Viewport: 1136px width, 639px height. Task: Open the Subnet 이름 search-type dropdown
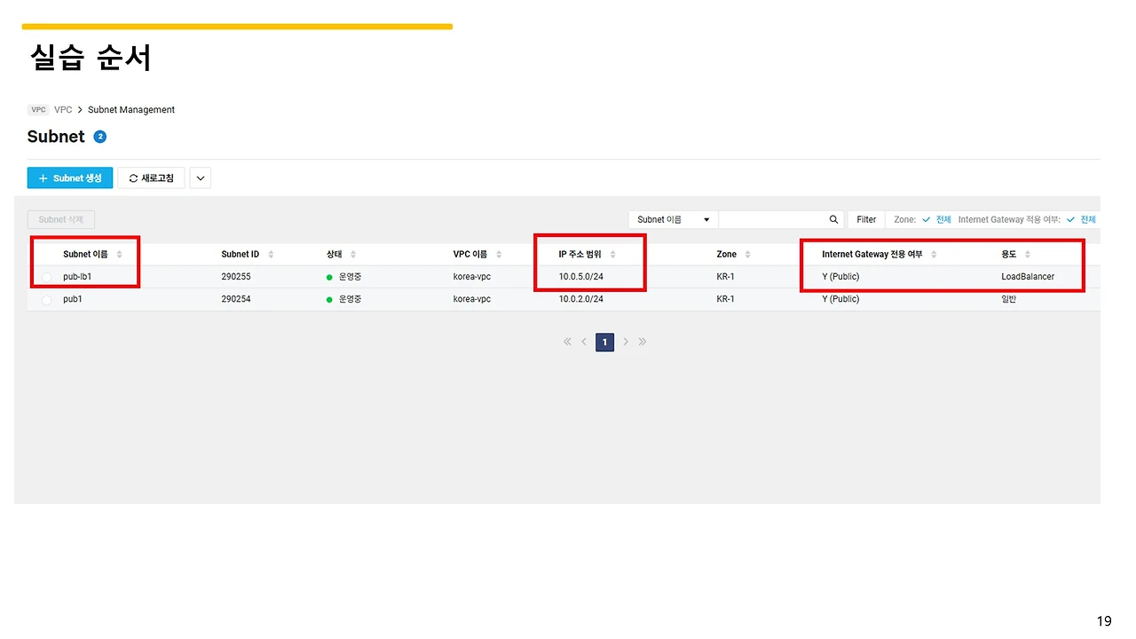tap(673, 219)
